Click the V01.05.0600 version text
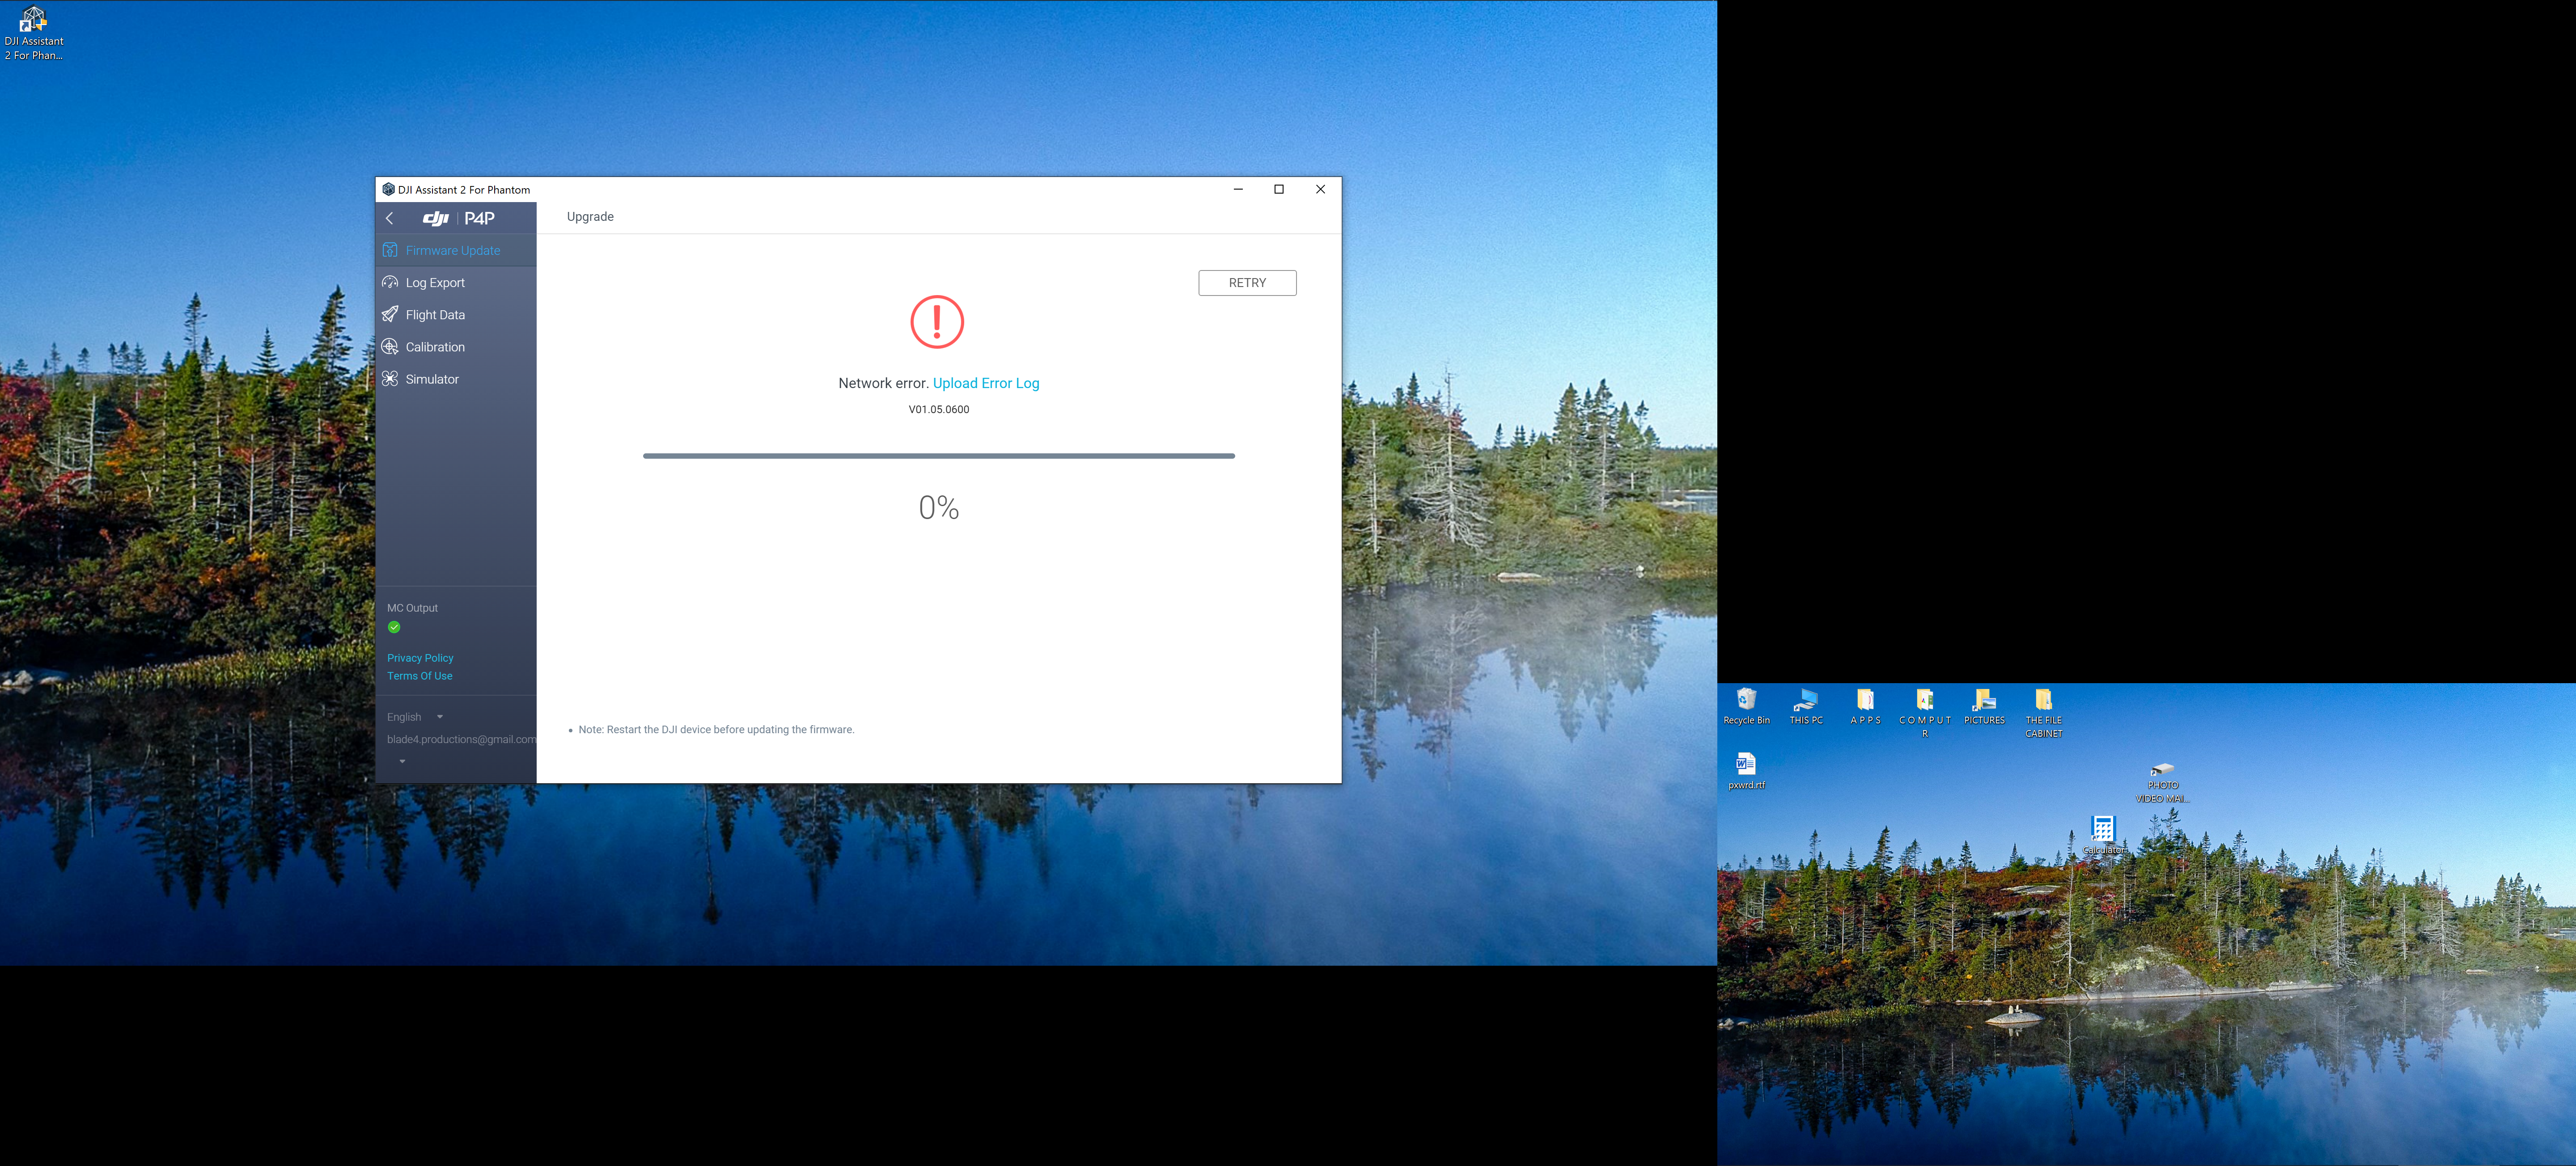Screen dimensions: 2576x1166 pyautogui.click(x=939, y=409)
